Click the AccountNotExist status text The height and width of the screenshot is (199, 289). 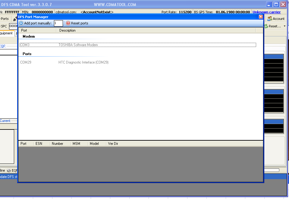(97, 12)
